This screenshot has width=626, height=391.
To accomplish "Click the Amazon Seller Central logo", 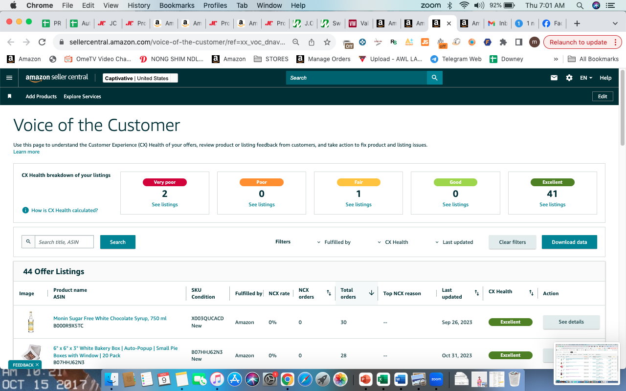I will pyautogui.click(x=57, y=78).
